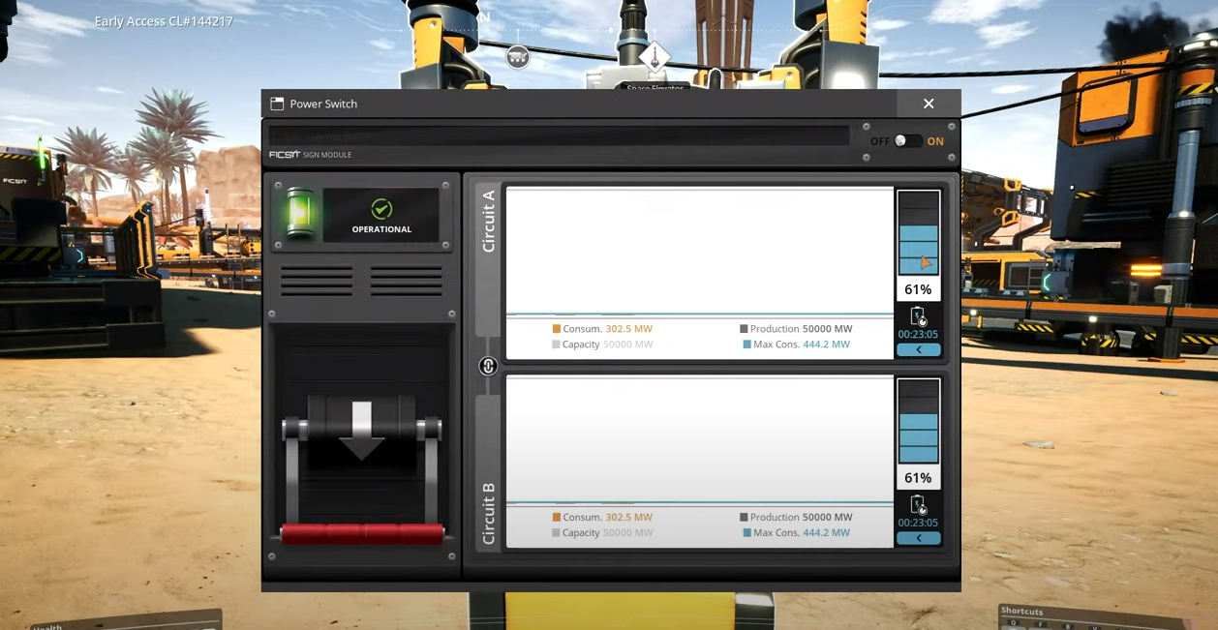1218x630 pixels.
Task: Click the sign module name input field
Action: click(x=559, y=135)
